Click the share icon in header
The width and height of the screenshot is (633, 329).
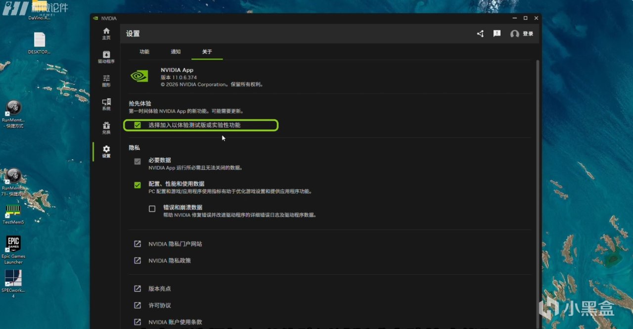(x=480, y=34)
